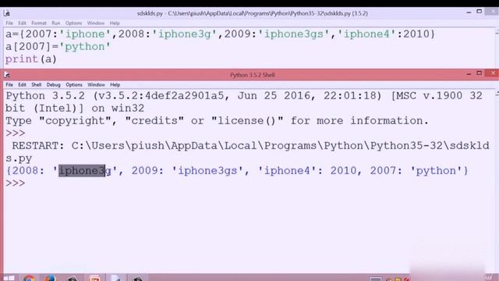Minimize the Python 3.5.2 Shell window
The width and height of the screenshot is (499, 281).
469,74
